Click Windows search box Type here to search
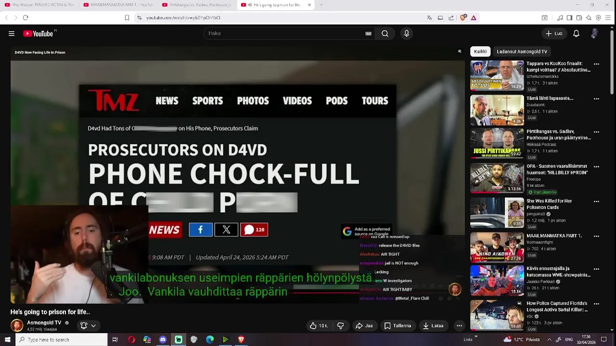 click(61, 340)
